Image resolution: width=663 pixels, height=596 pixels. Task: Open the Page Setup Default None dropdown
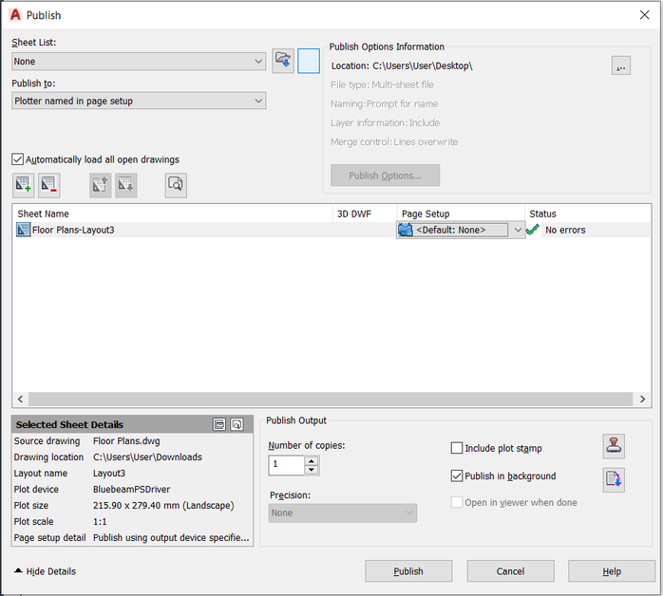[x=518, y=230]
